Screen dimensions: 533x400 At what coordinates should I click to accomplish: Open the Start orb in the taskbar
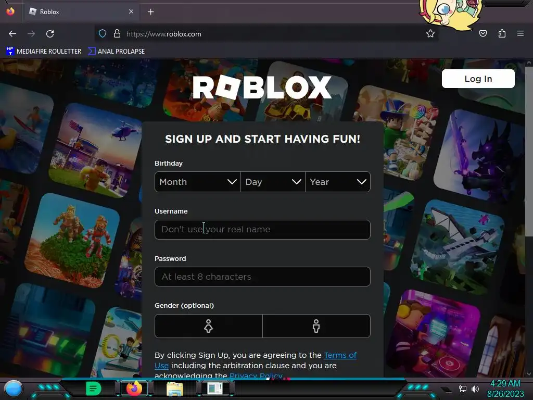pyautogui.click(x=13, y=389)
